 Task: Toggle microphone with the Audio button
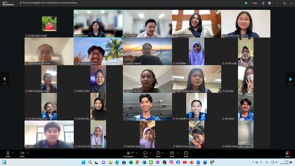pos(8,153)
